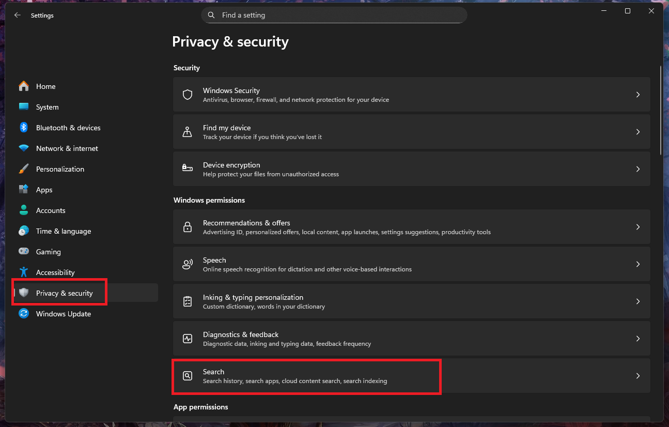The width and height of the screenshot is (669, 427).
Task: Expand Recommendations & offers chevron arrow
Action: click(x=638, y=227)
